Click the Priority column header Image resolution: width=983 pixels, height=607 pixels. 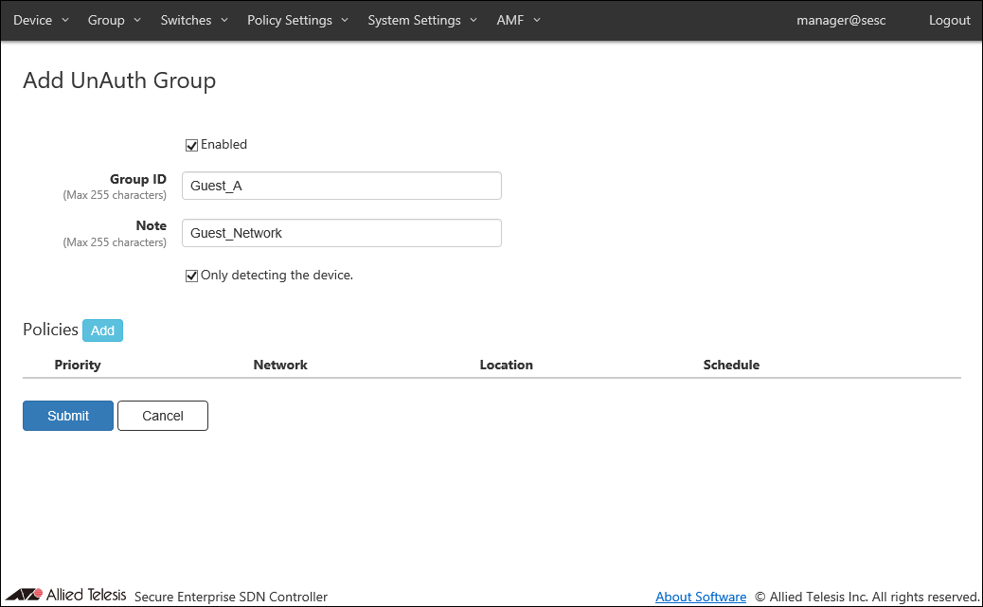coord(78,365)
